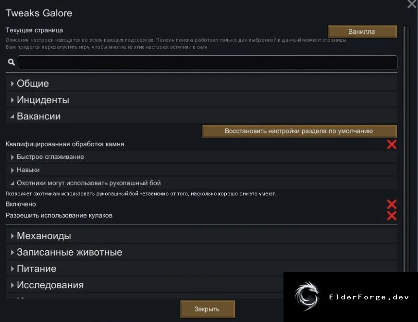Viewport: 418px width, 322px height.
Task: Toggle red X for Квалифицированная обработка камня
Action: pos(392,144)
